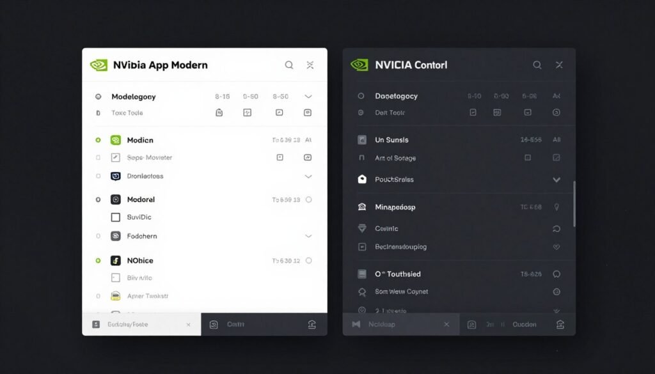
Task: Select the green Modicn app icon
Action: 116,139
